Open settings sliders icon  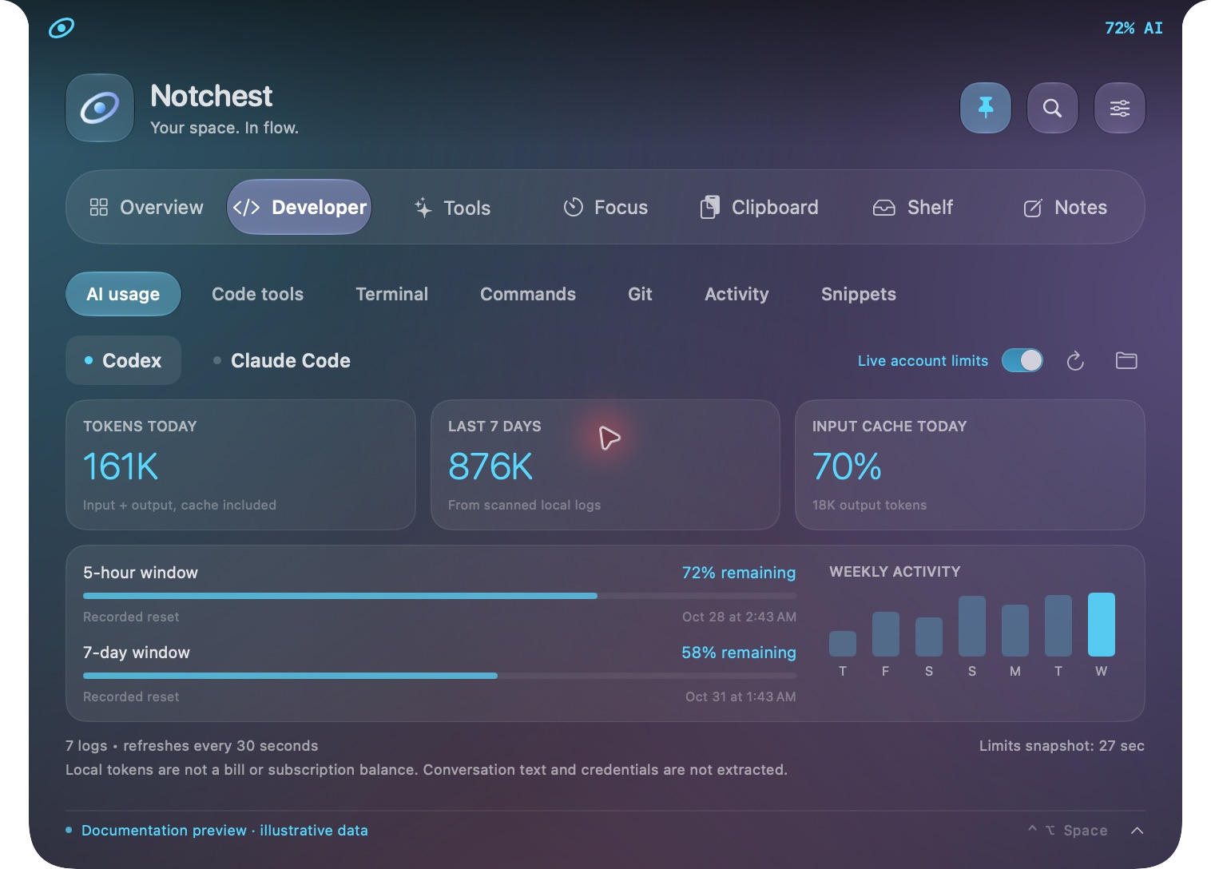pyautogui.click(x=1120, y=108)
